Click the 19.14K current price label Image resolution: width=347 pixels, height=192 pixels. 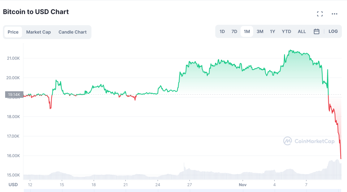[14, 94]
